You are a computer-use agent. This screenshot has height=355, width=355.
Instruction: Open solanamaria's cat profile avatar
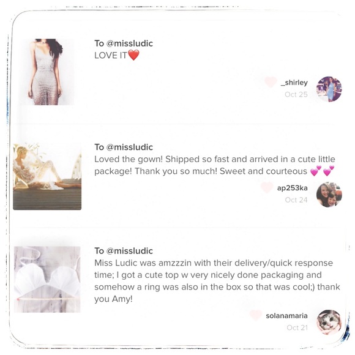click(x=329, y=322)
